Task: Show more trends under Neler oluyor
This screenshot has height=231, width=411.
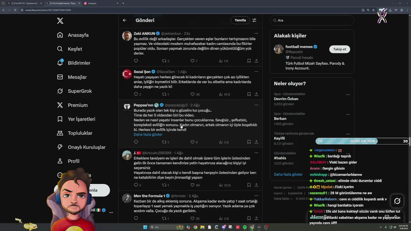Action: [288, 175]
